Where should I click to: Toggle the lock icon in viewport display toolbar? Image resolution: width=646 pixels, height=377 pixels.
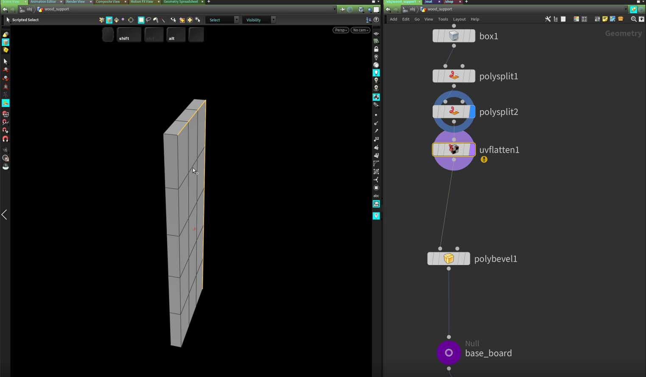pyautogui.click(x=376, y=49)
